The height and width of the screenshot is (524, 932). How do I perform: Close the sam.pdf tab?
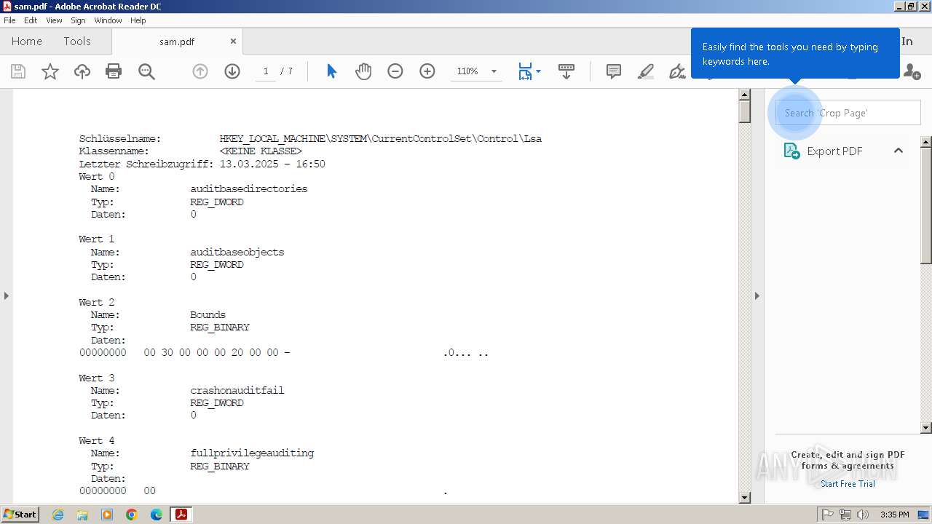(x=233, y=41)
